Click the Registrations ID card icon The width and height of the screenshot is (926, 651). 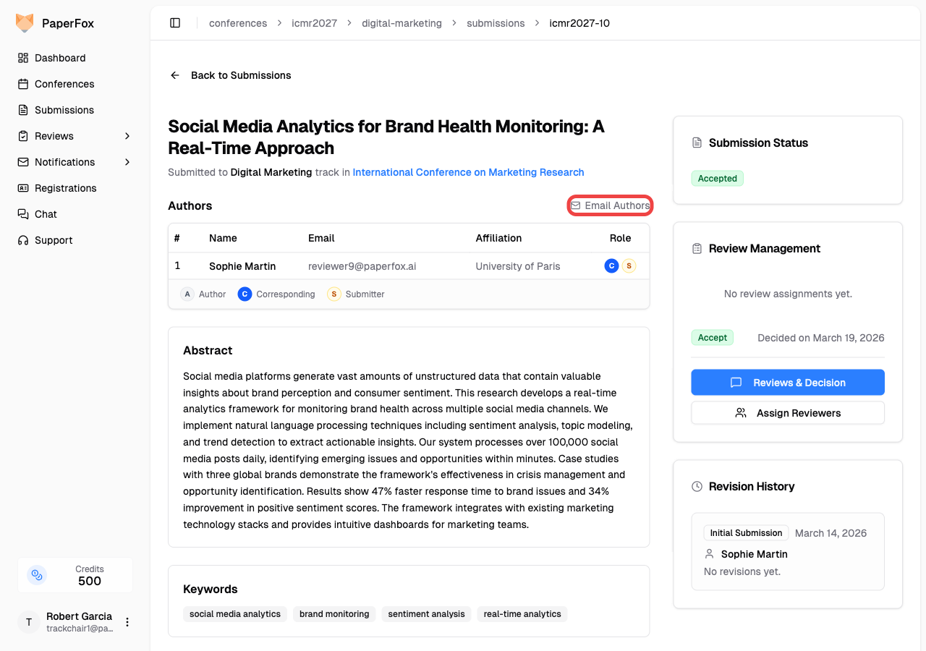click(x=23, y=188)
